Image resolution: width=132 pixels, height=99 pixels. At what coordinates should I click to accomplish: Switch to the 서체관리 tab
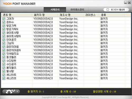pos(55,10)
